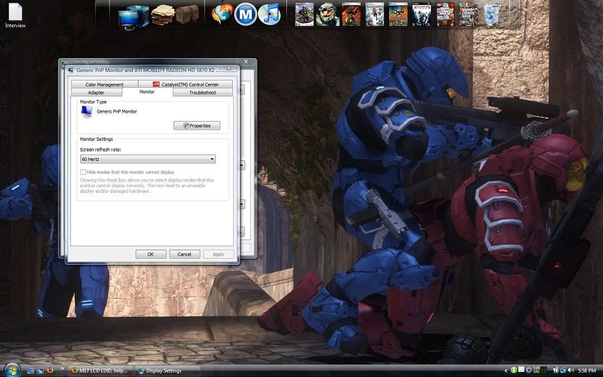Launch Assassin's Creed from the dock
The image size is (603, 377).
422,15
